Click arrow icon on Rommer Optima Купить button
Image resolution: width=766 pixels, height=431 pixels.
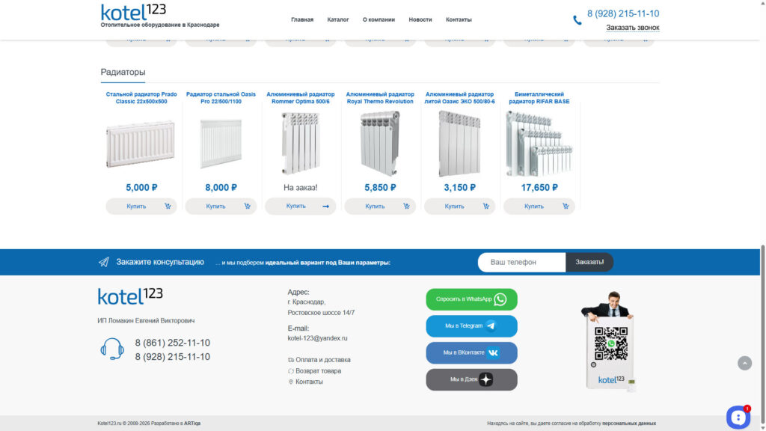click(326, 207)
